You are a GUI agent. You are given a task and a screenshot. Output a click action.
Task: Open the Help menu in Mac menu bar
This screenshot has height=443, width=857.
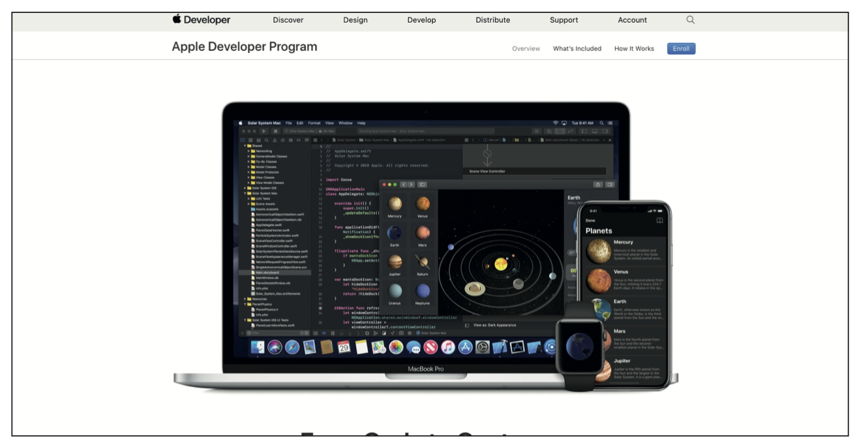click(x=361, y=123)
